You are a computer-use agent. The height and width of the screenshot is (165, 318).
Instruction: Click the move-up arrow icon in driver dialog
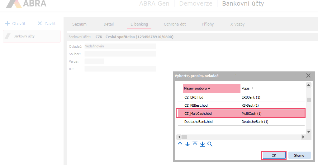(180, 144)
